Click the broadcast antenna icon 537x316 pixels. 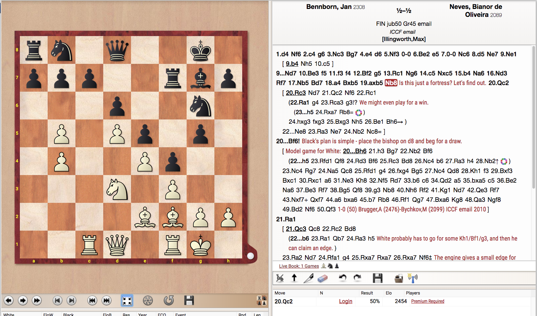tap(413, 278)
